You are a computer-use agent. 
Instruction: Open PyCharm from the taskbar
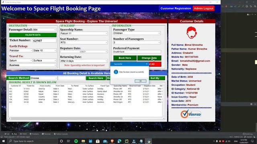pos(127,141)
